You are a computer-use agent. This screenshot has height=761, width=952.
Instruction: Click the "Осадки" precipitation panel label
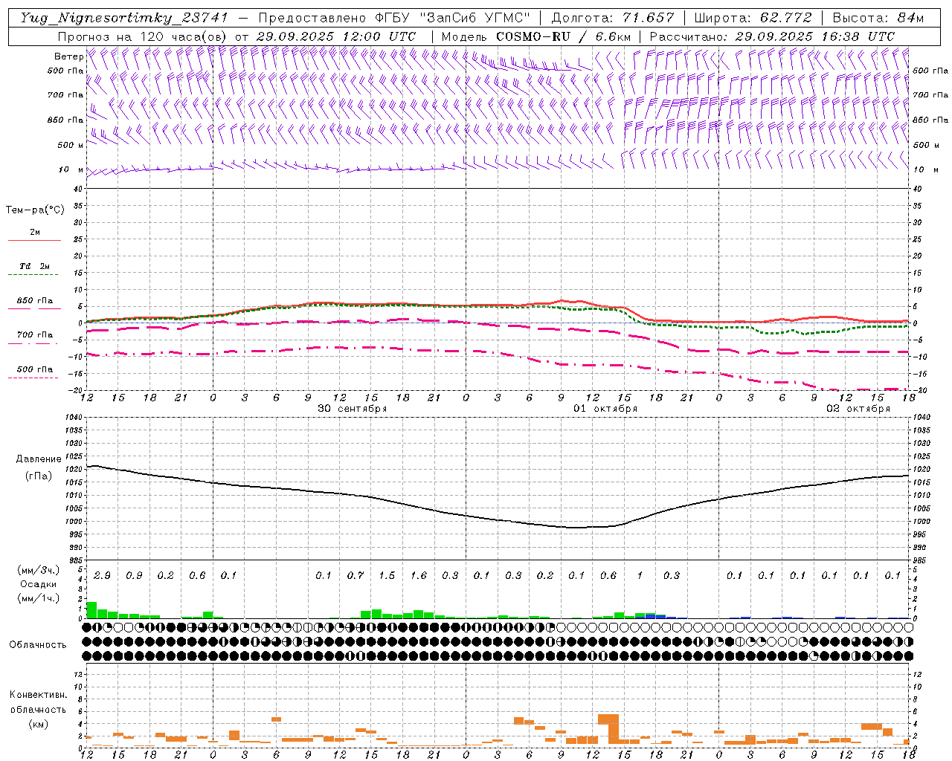39,585
